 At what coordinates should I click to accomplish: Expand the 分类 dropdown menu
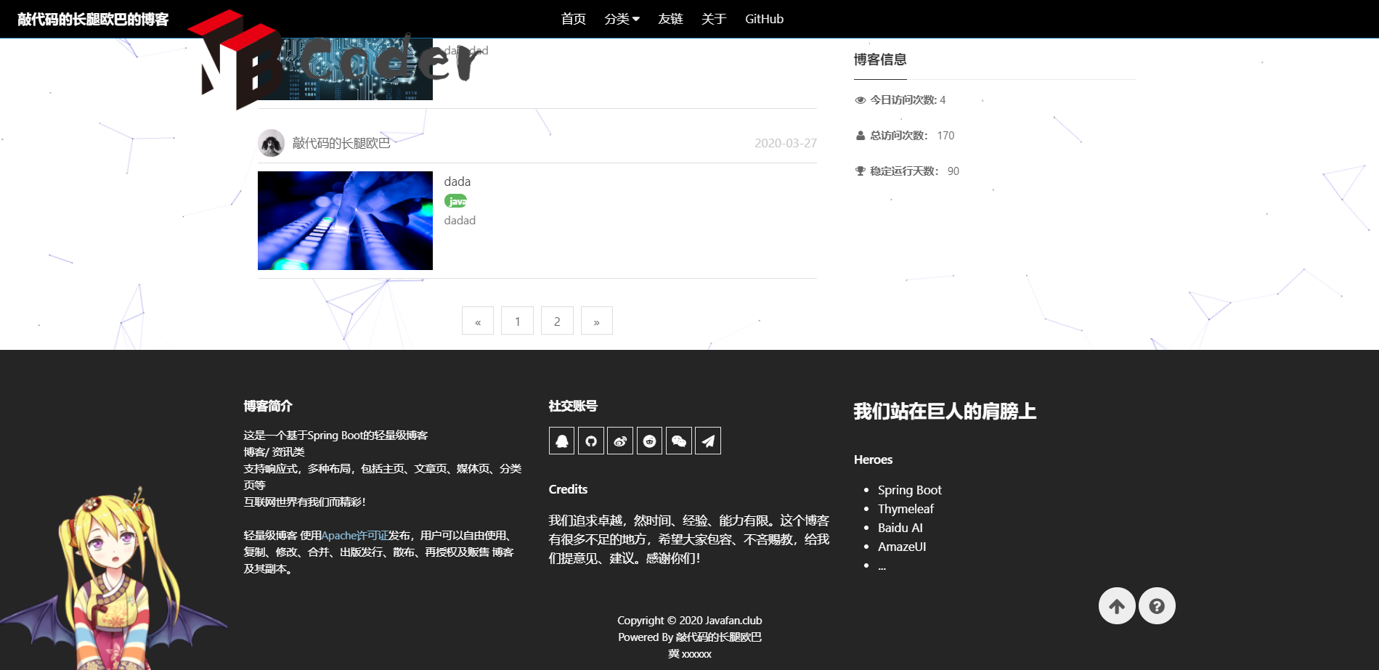tap(622, 19)
